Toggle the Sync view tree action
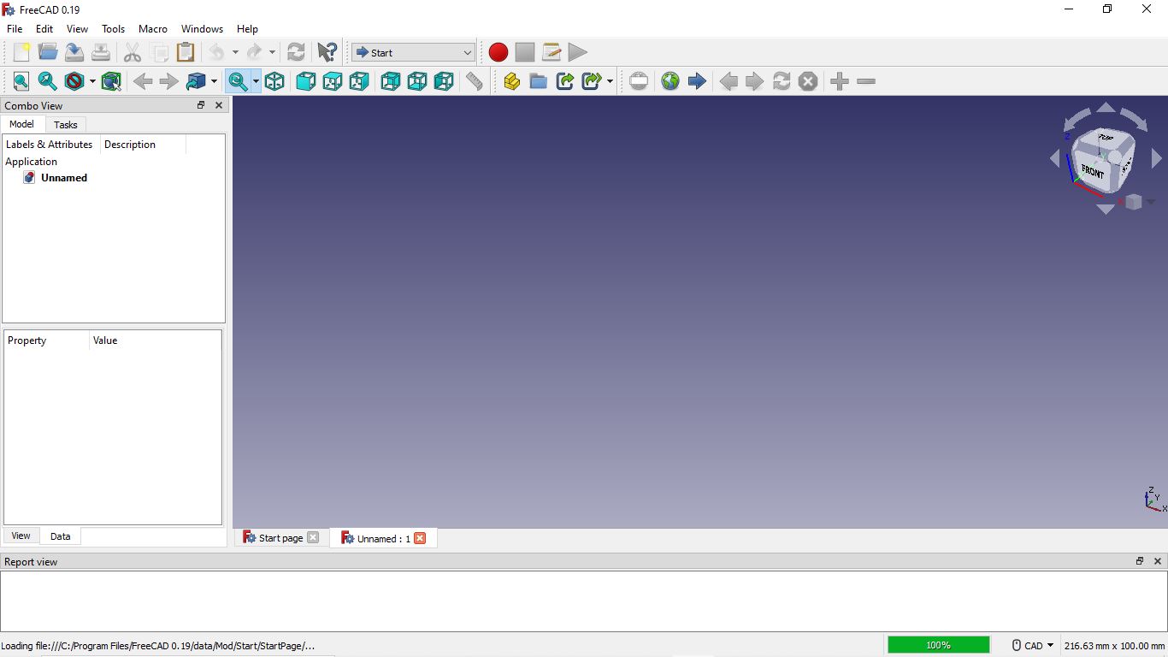This screenshot has width=1168, height=657. 237,81
